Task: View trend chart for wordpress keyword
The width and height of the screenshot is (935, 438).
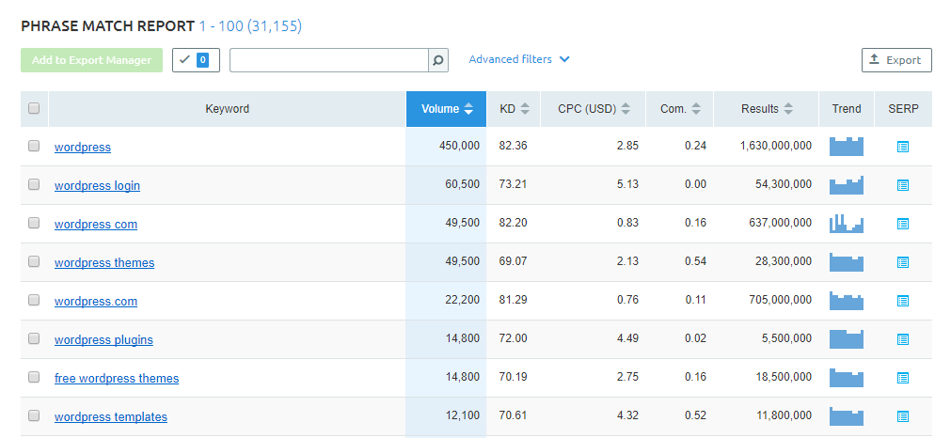Action: coord(847,147)
